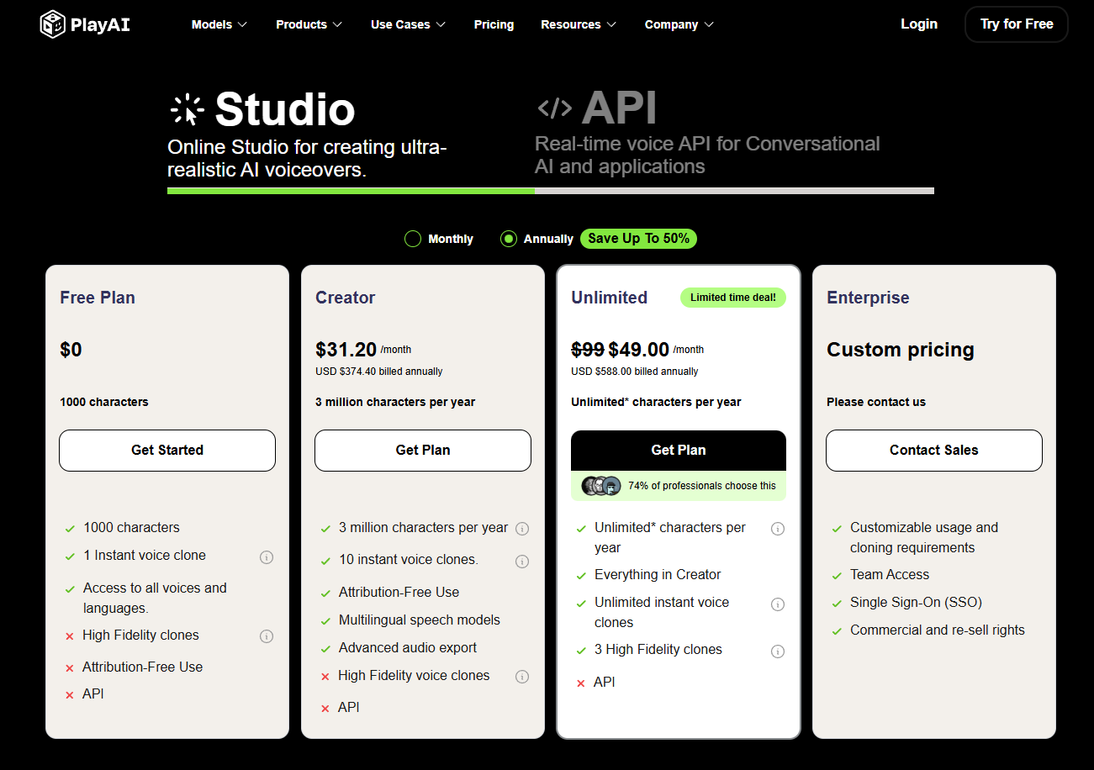Click the green check beside 1000 characters feature
1094x770 pixels.
pos(70,529)
